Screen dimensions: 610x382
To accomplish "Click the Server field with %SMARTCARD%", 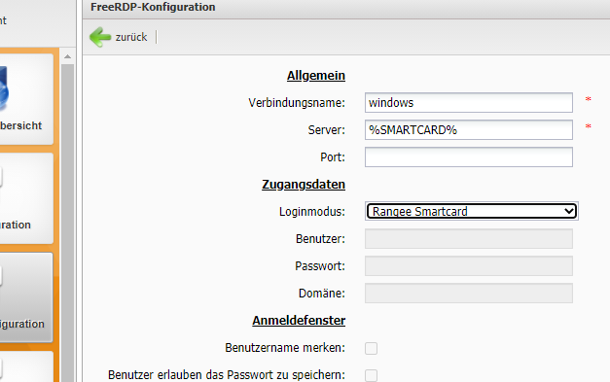I will (x=468, y=130).
